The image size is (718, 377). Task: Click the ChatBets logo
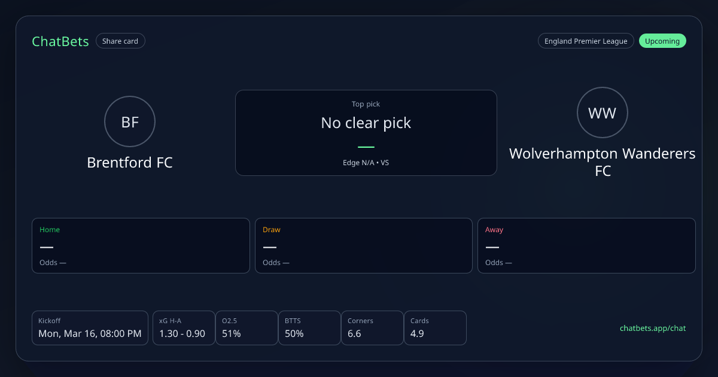(x=60, y=41)
